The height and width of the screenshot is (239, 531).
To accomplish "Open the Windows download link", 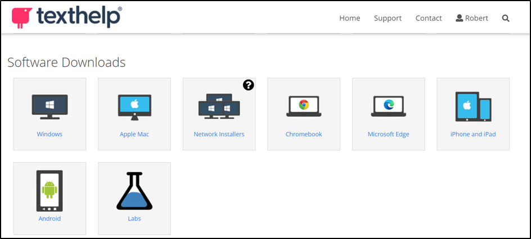I will tap(49, 134).
